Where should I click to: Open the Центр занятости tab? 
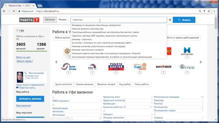point(63,84)
